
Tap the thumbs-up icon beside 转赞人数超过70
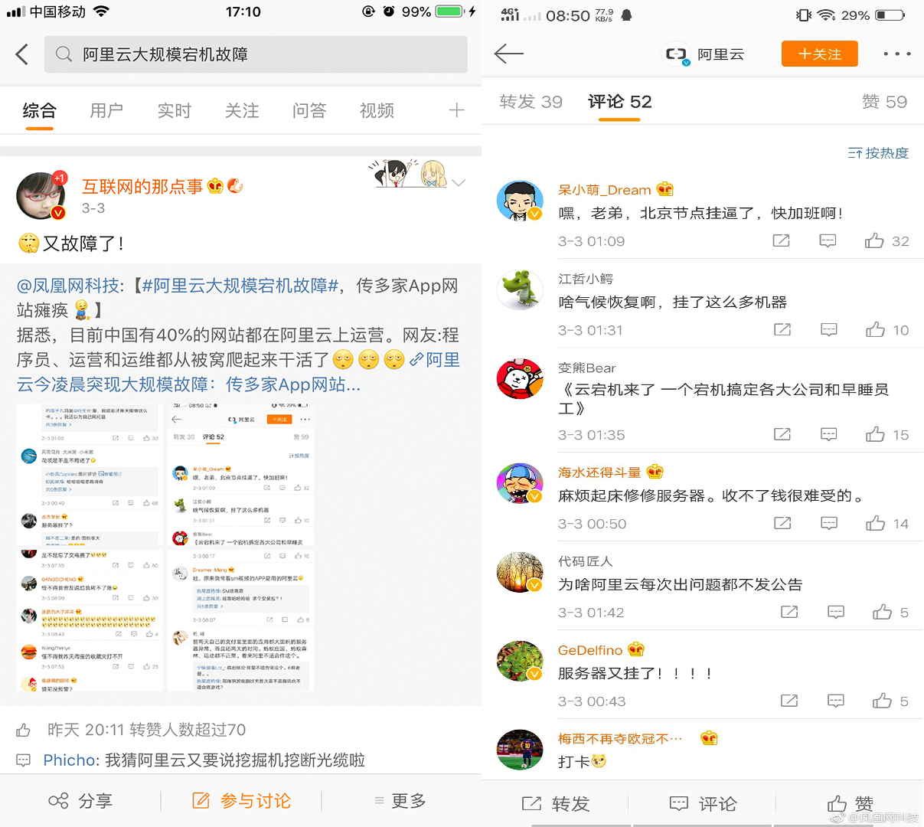click(24, 730)
